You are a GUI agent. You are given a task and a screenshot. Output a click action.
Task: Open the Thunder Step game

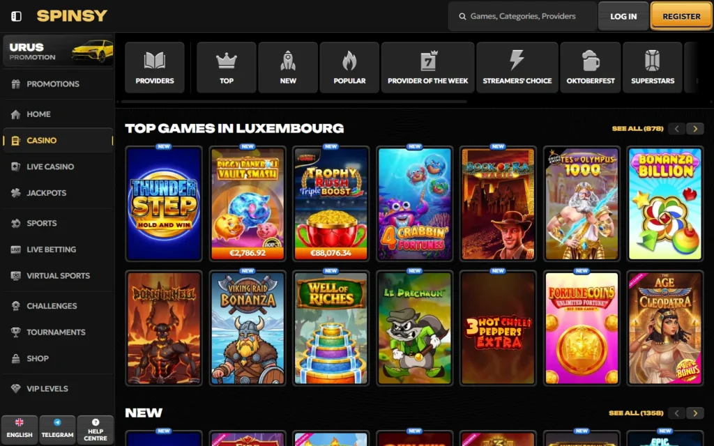click(x=164, y=204)
